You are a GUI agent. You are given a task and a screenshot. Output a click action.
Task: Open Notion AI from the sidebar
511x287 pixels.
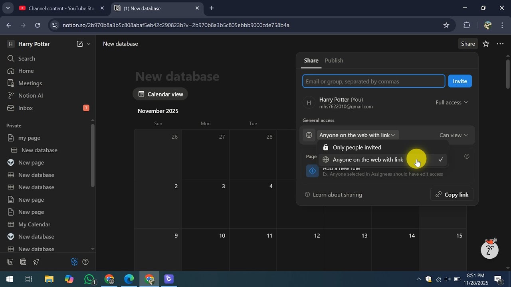[x=30, y=96]
